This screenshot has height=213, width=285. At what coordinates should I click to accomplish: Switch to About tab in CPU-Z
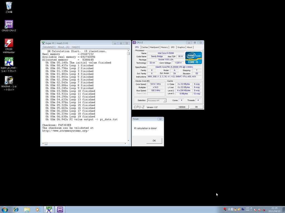pyautogui.click(x=190, y=47)
